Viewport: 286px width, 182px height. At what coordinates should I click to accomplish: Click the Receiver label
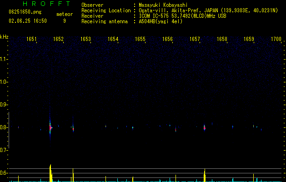coord(92,16)
